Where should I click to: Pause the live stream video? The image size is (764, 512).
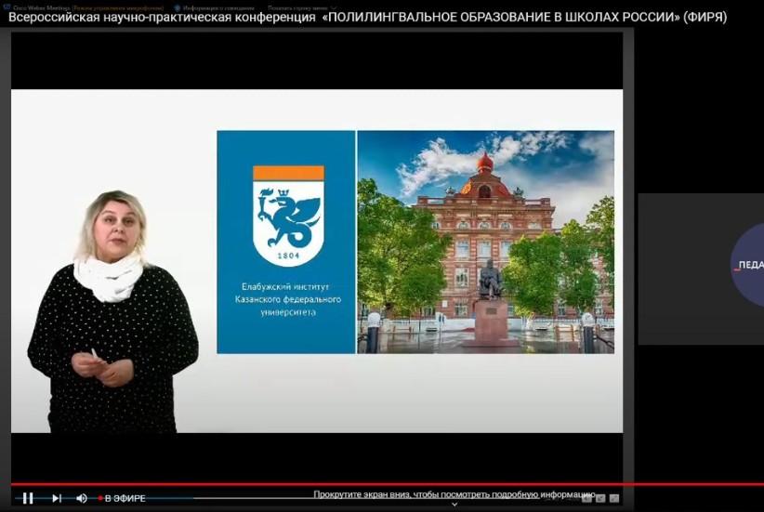[28, 498]
